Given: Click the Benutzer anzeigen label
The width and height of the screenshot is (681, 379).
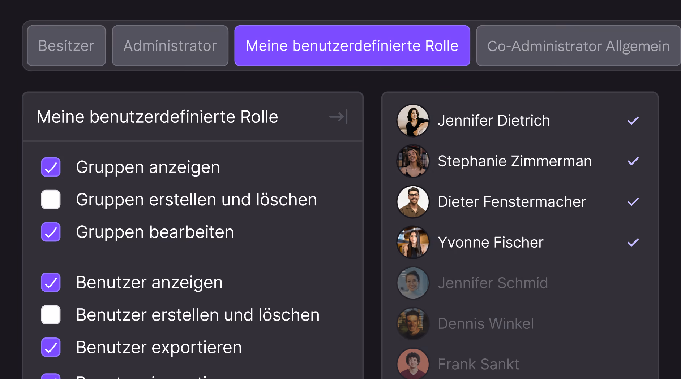Looking at the screenshot, I should click(x=149, y=282).
